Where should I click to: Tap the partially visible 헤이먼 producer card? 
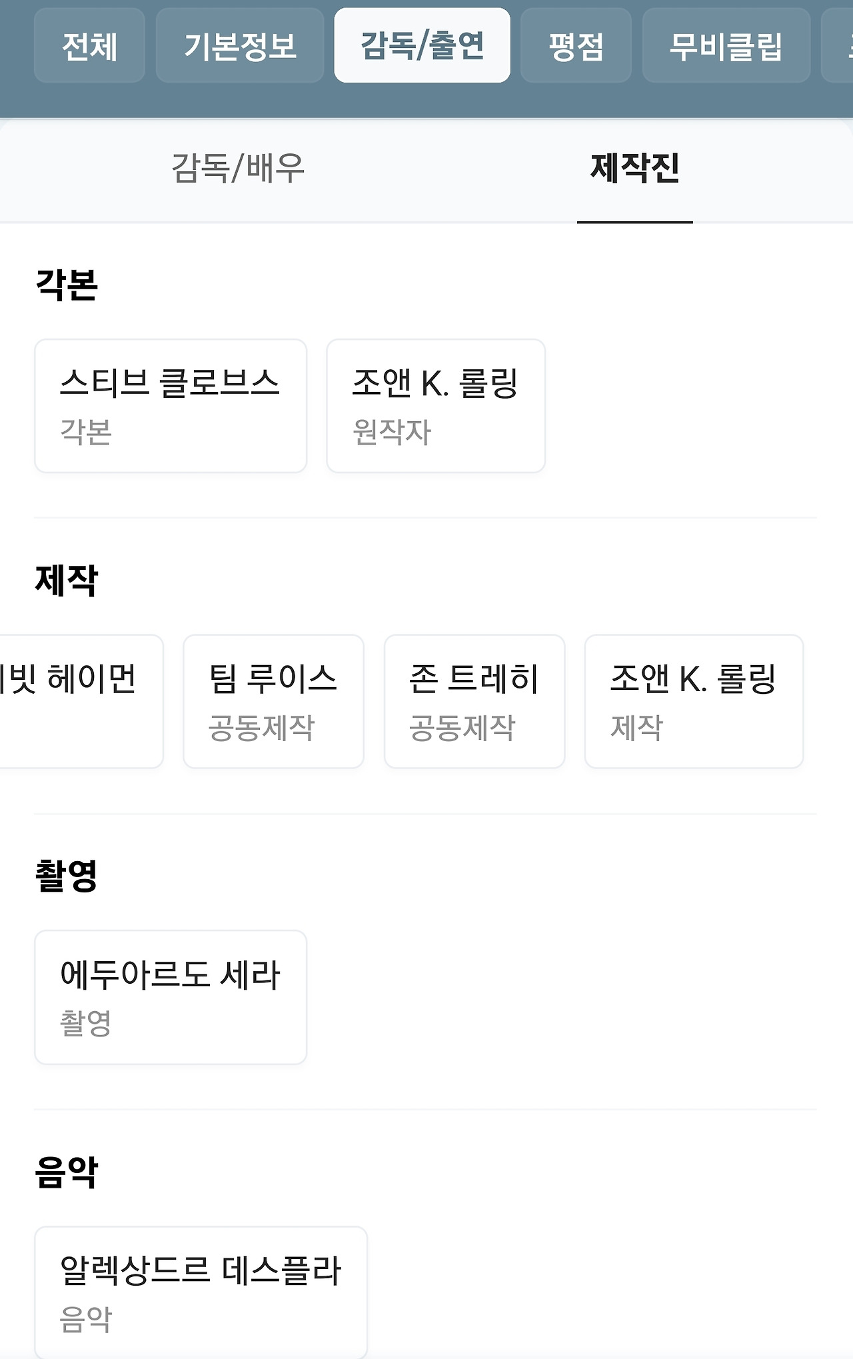81,701
